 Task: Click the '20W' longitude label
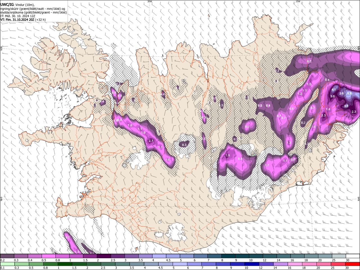click(x=150, y=1)
